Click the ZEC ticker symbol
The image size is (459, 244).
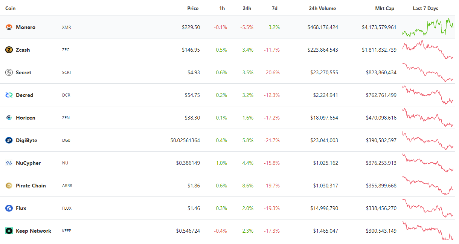(66, 50)
